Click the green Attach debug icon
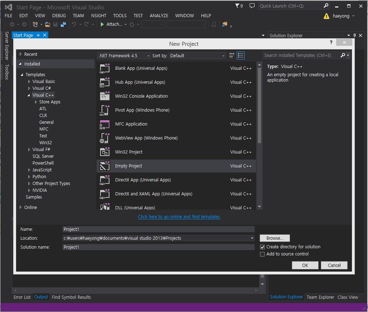The width and height of the screenshot is (368, 312). coord(102,24)
